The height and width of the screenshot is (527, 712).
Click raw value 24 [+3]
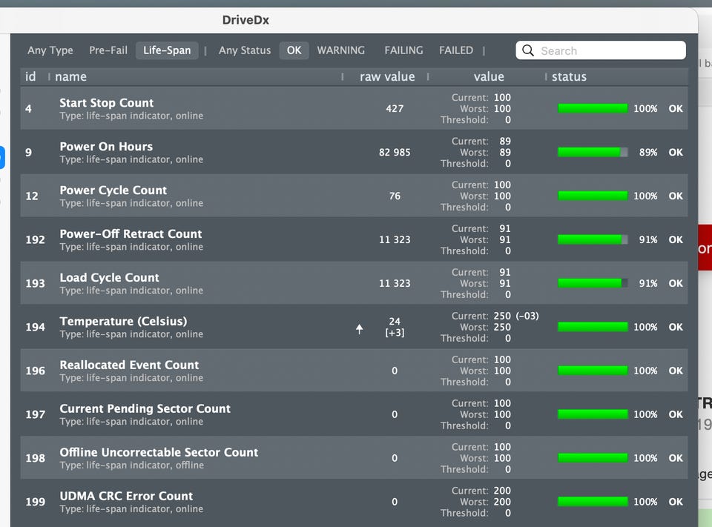(395, 327)
